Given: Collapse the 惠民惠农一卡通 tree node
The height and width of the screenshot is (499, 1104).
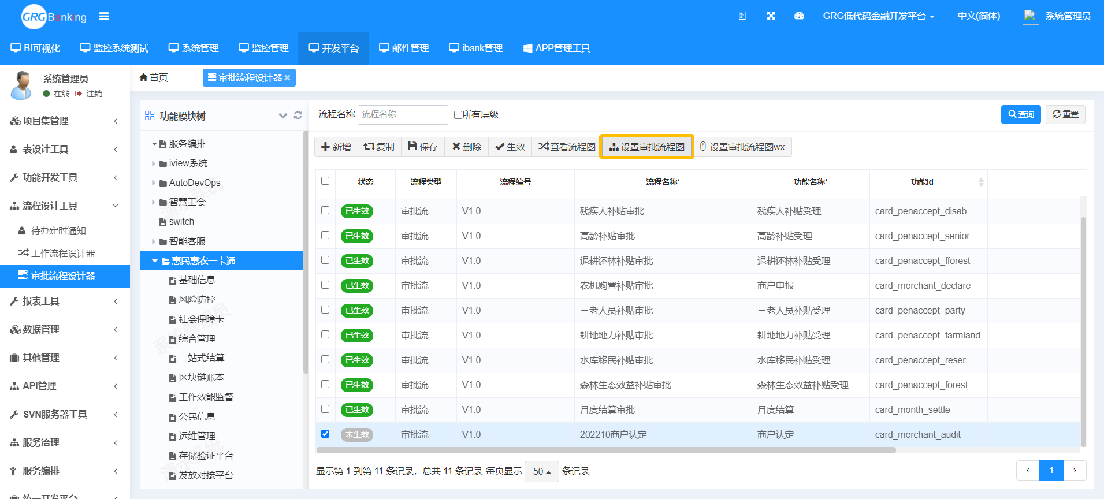Looking at the screenshot, I should 154,261.
